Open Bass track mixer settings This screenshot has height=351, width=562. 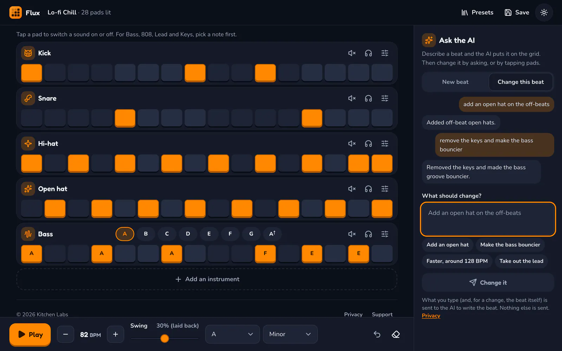[385, 234]
